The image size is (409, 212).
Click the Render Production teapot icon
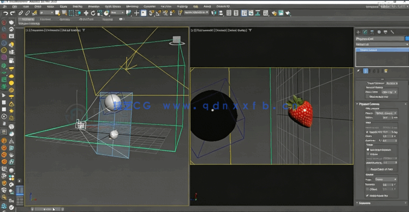pyautogui.click(x=288, y=13)
